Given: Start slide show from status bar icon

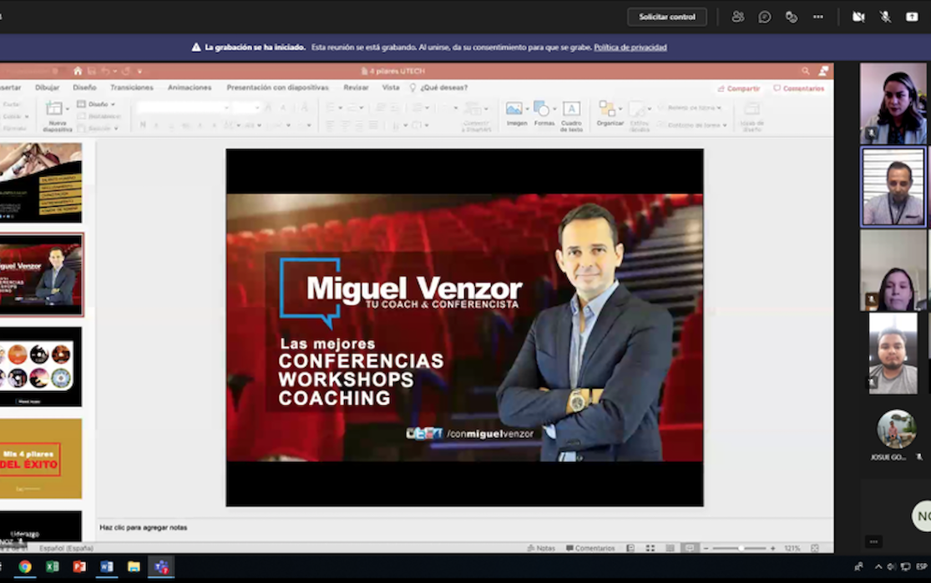Looking at the screenshot, I should 690,548.
